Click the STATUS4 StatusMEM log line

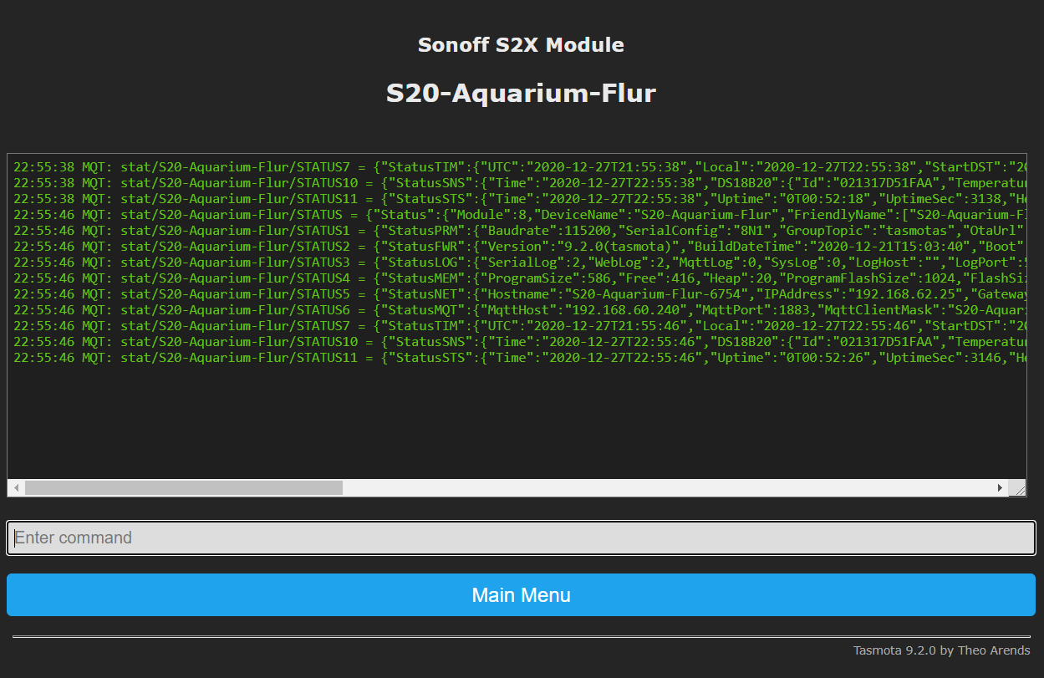pyautogui.click(x=518, y=278)
